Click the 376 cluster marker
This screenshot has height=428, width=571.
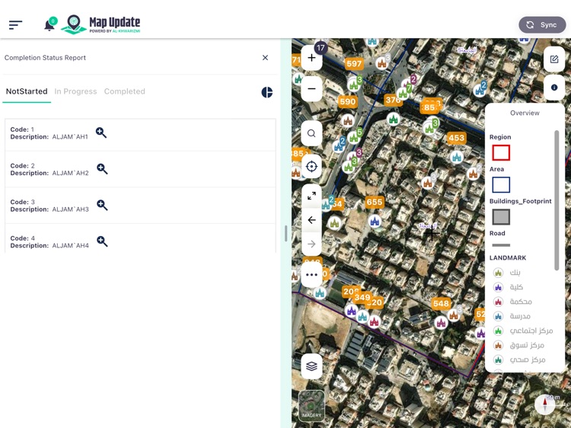393,100
